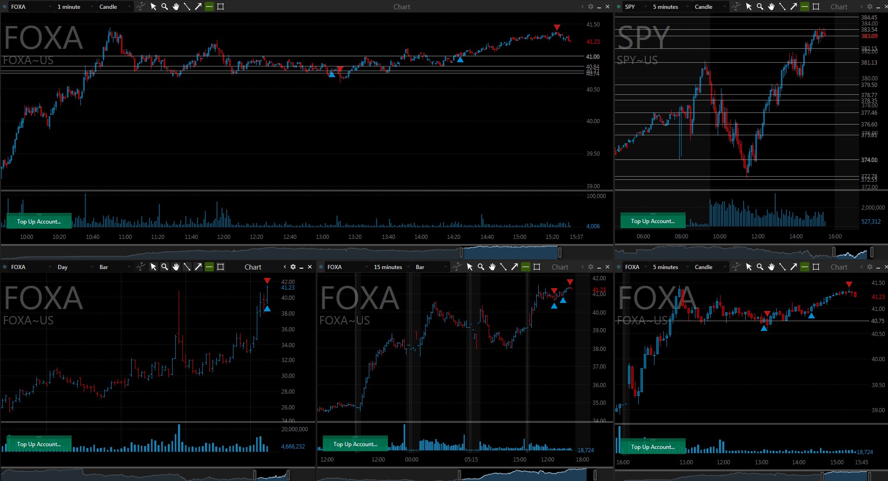Open settings gear of FOXA 1 minute chart

point(591,7)
